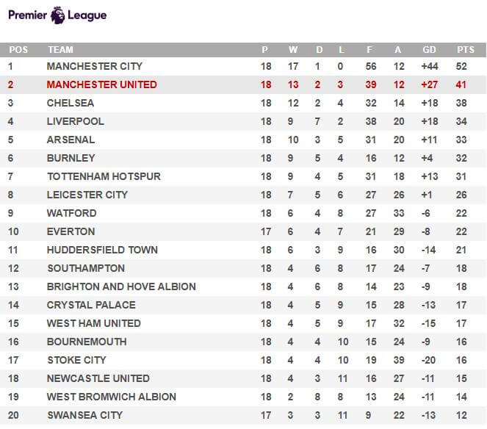
Task: Click the Chelsea team name
Action: click(x=71, y=103)
